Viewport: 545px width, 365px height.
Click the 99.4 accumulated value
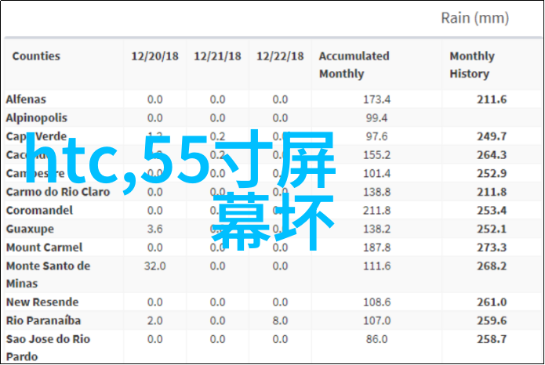point(376,118)
